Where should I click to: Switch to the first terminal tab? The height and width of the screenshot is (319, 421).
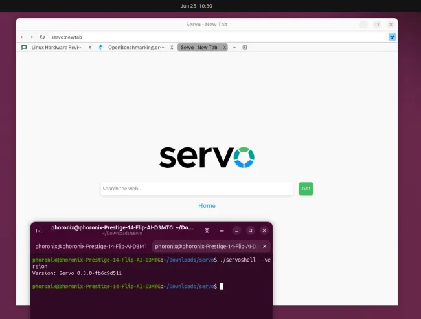pos(91,246)
